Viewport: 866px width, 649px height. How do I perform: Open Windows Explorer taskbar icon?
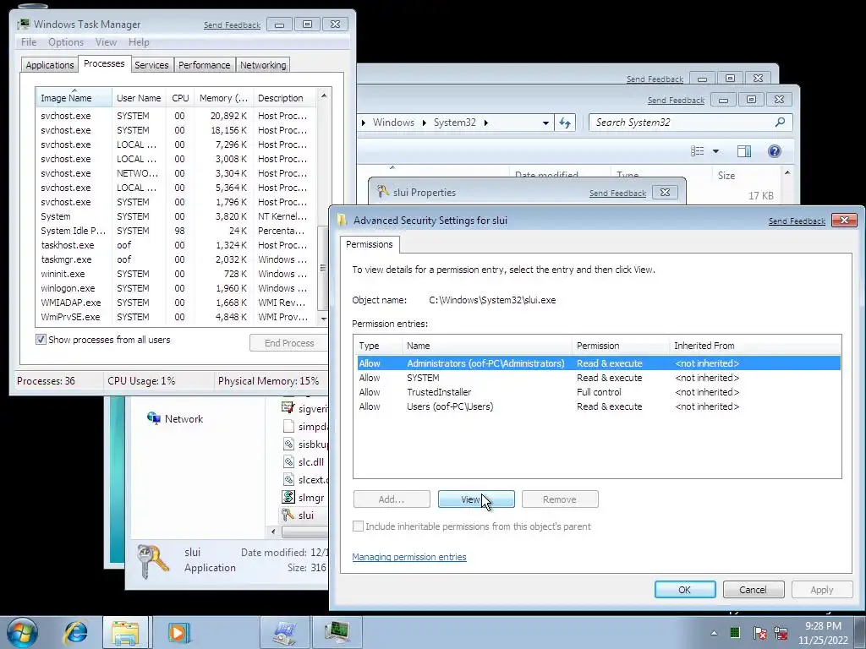click(x=125, y=632)
